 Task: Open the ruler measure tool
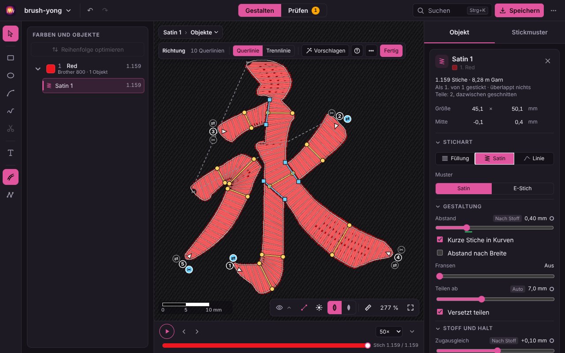[x=368, y=308]
